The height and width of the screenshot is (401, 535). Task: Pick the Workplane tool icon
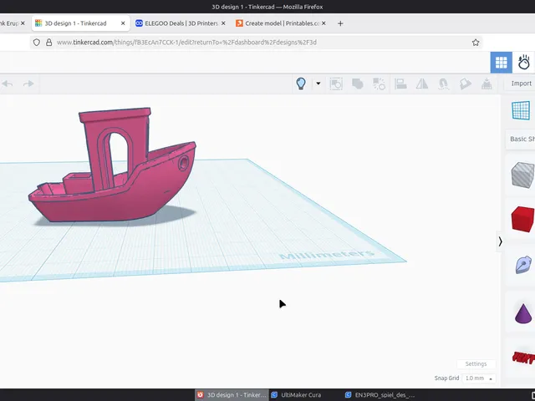click(x=521, y=110)
